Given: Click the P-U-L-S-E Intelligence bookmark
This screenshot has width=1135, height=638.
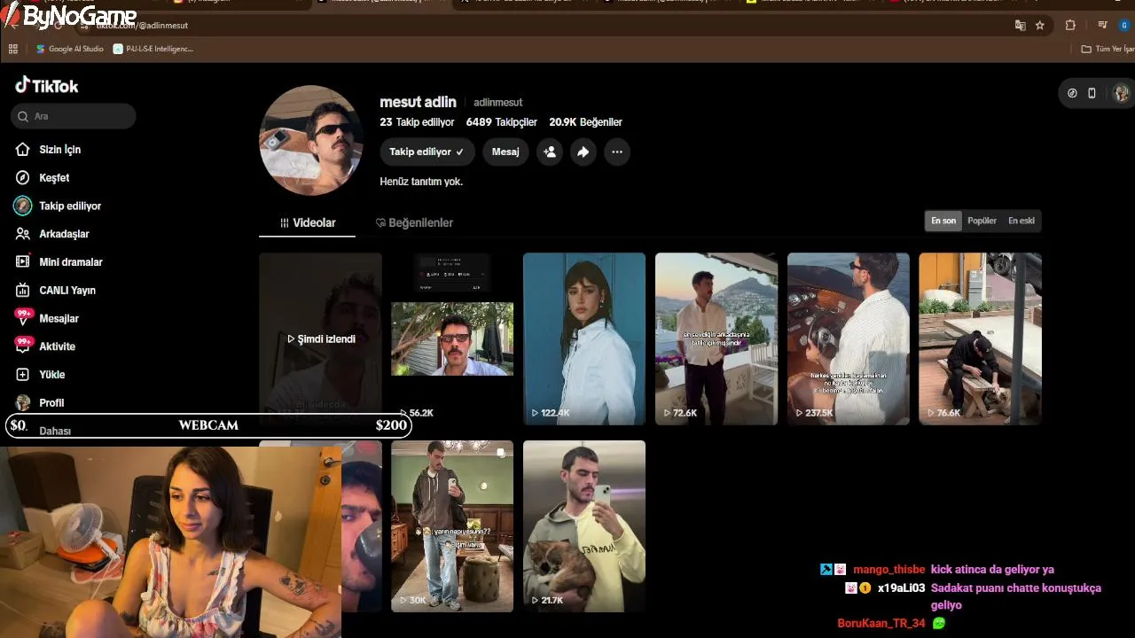Looking at the screenshot, I should click(153, 49).
